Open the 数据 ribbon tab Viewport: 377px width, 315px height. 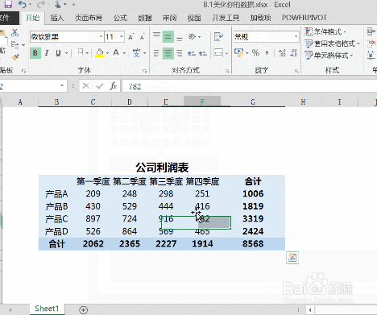(145, 18)
